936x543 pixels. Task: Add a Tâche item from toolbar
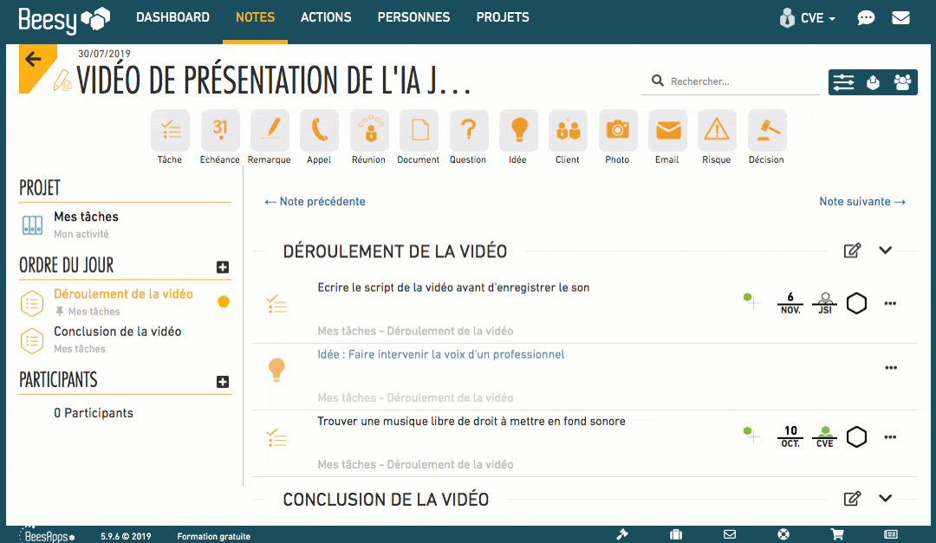(x=170, y=131)
